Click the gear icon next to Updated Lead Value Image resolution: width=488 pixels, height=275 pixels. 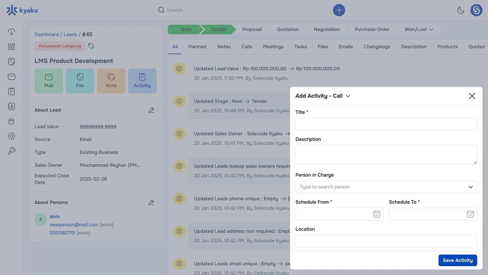[x=180, y=69]
